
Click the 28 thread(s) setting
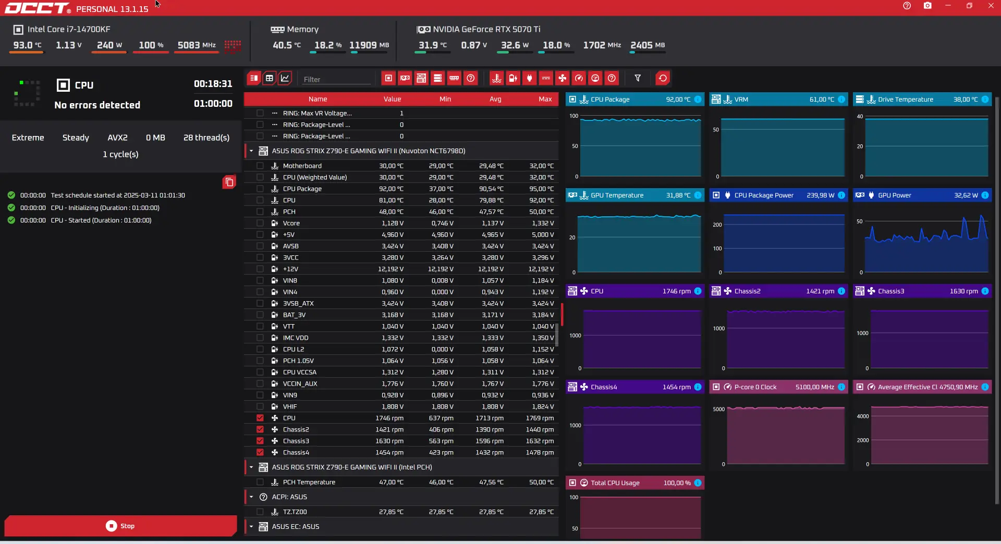(x=206, y=138)
